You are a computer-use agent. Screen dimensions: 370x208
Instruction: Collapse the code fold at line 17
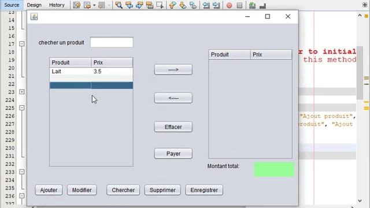[x=22, y=44]
